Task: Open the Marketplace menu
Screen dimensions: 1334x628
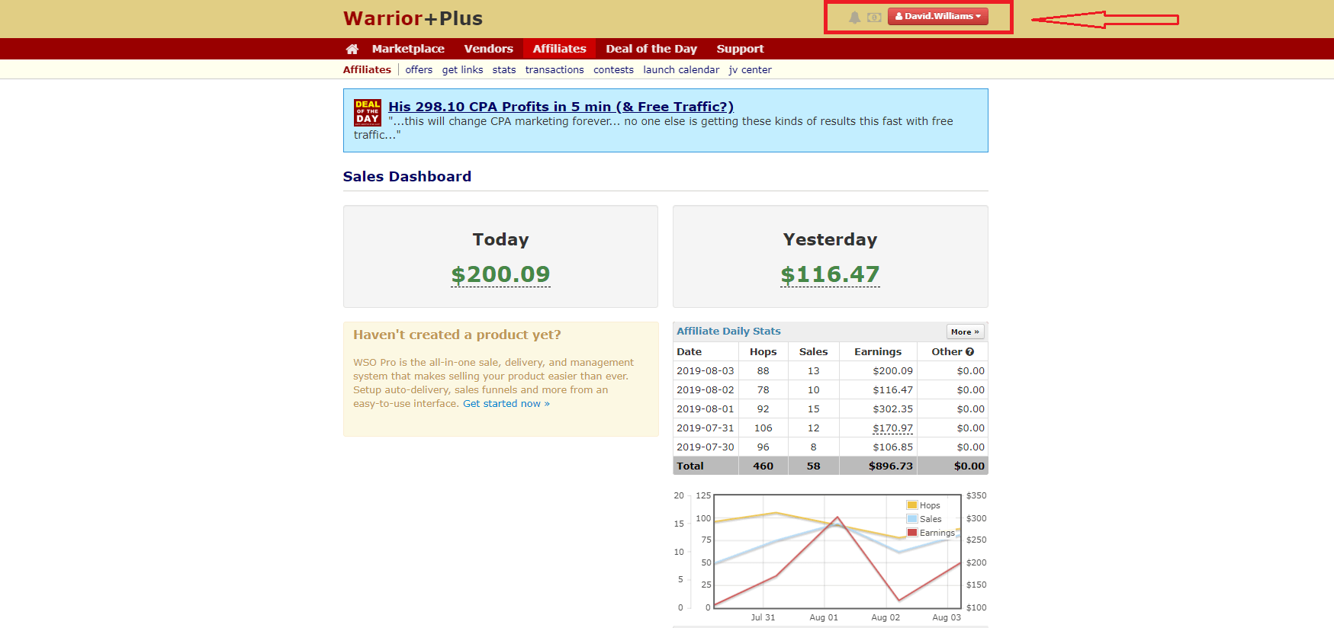Action: point(408,49)
